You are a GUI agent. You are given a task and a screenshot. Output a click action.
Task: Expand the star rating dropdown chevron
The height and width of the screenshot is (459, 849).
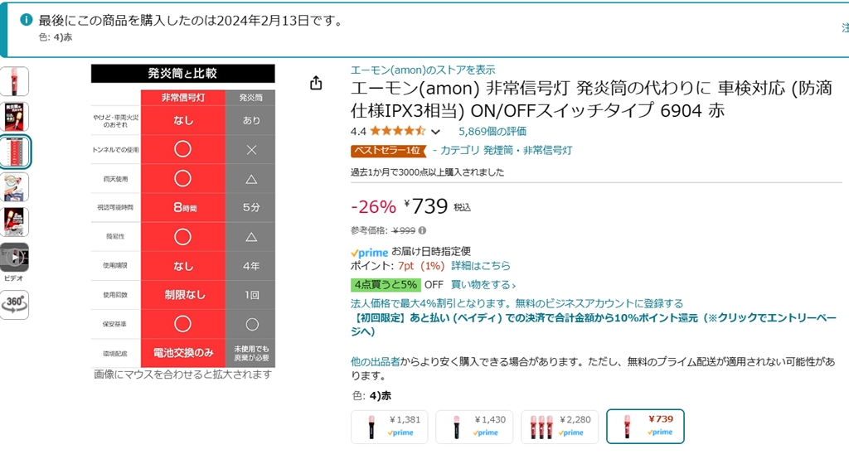coord(435,132)
